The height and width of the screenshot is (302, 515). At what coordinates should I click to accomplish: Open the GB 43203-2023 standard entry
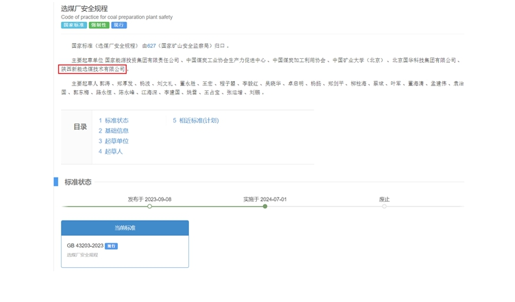pos(85,246)
